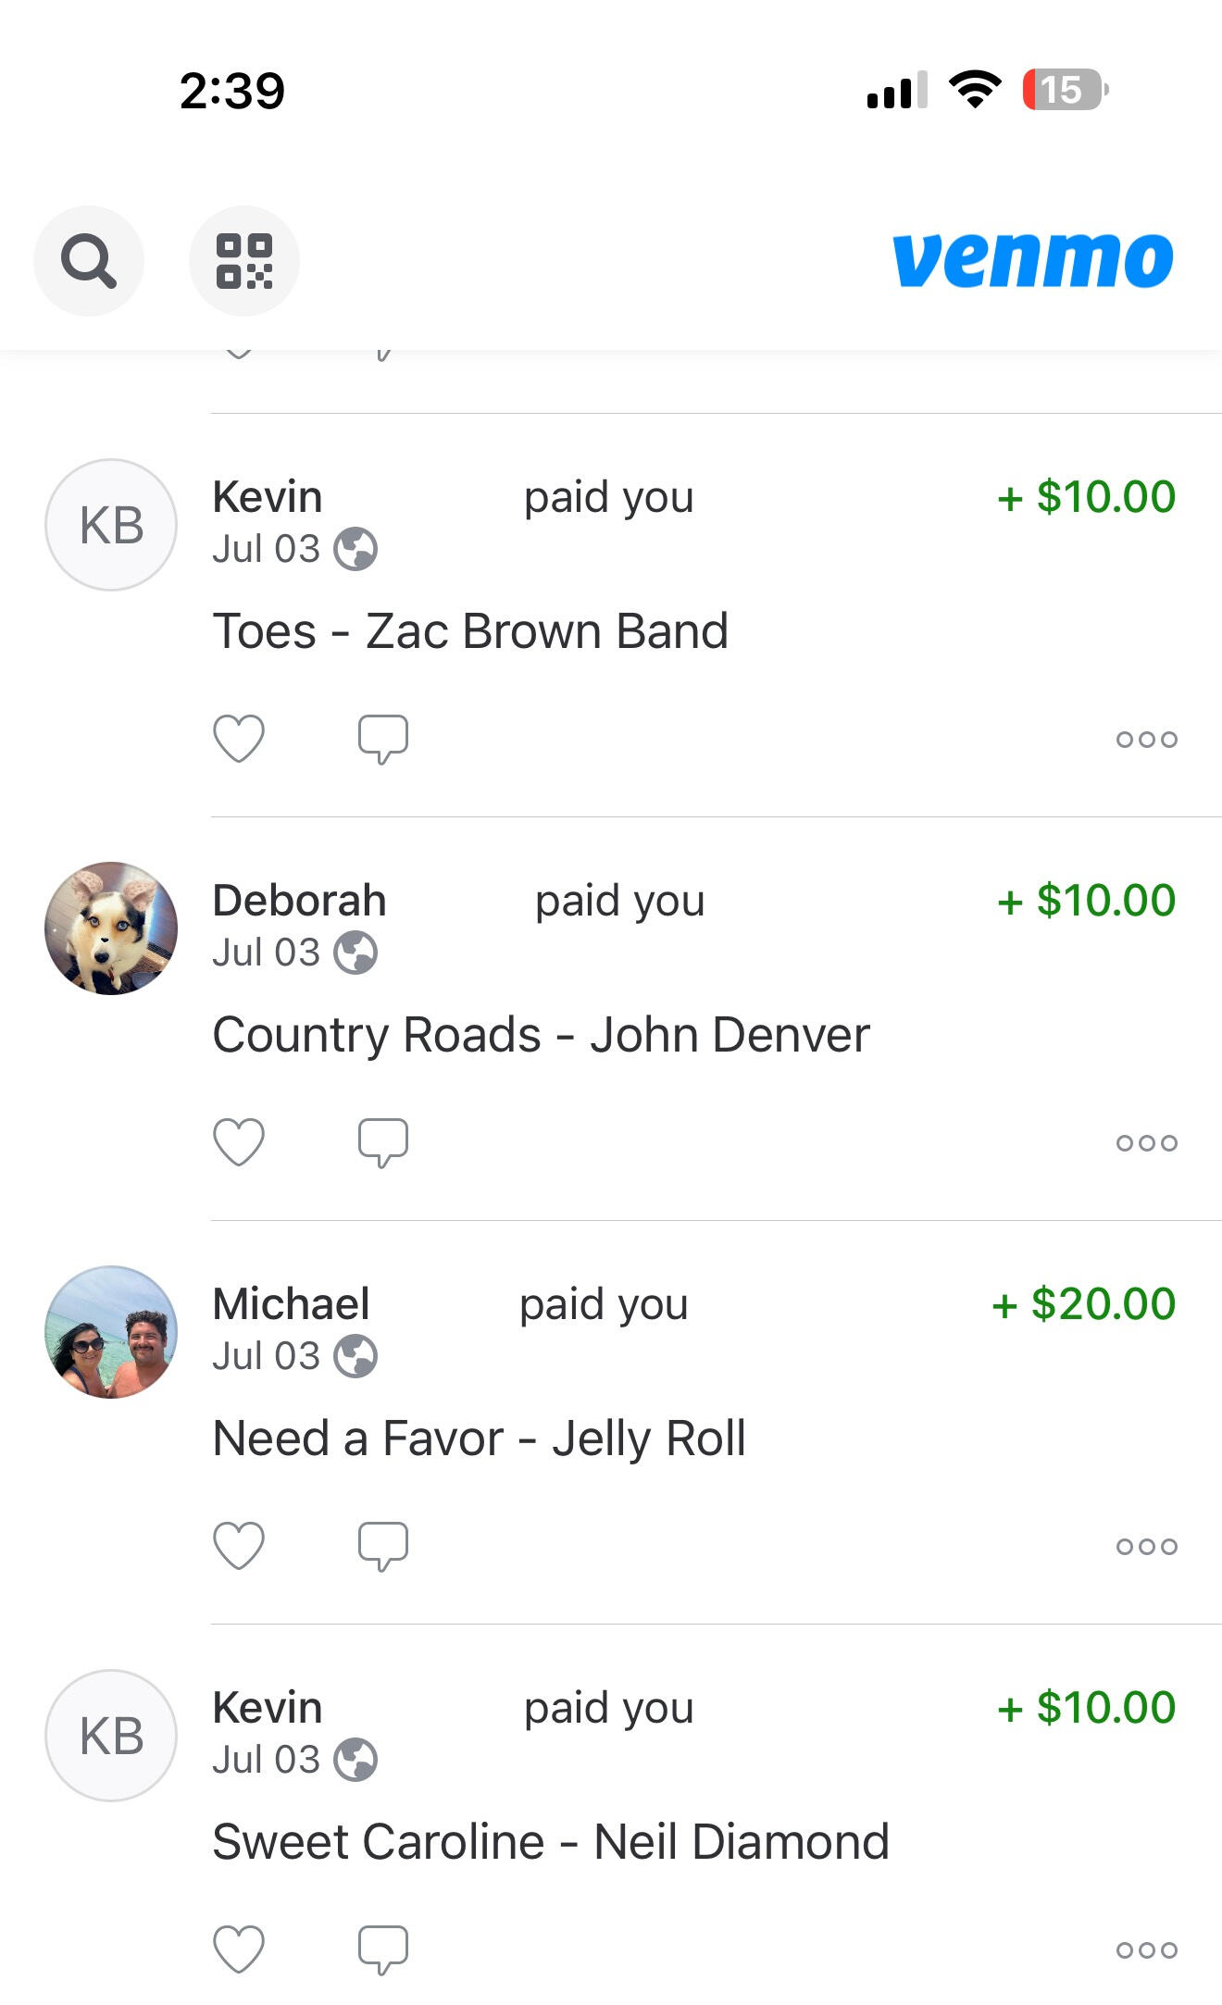Open Deborah's profile via her name

[x=299, y=901]
